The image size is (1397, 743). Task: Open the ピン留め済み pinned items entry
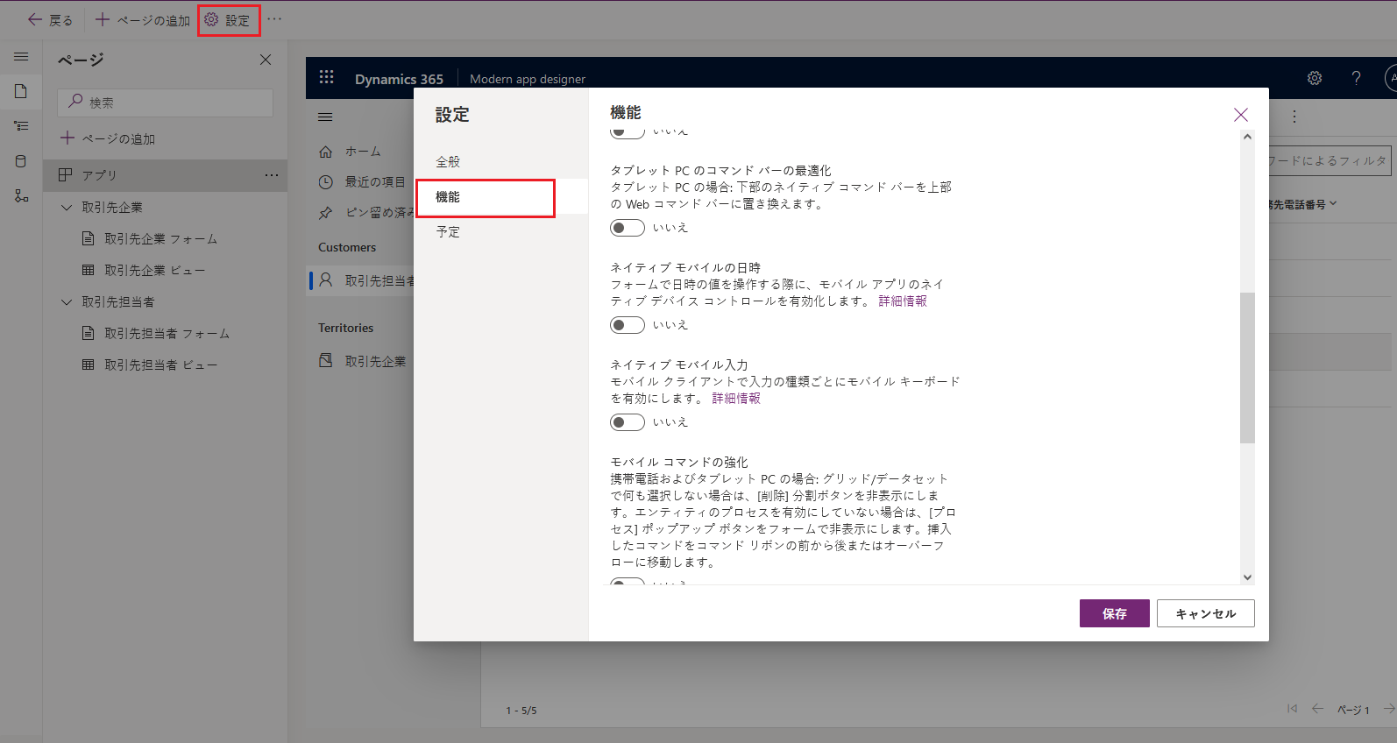coord(365,213)
